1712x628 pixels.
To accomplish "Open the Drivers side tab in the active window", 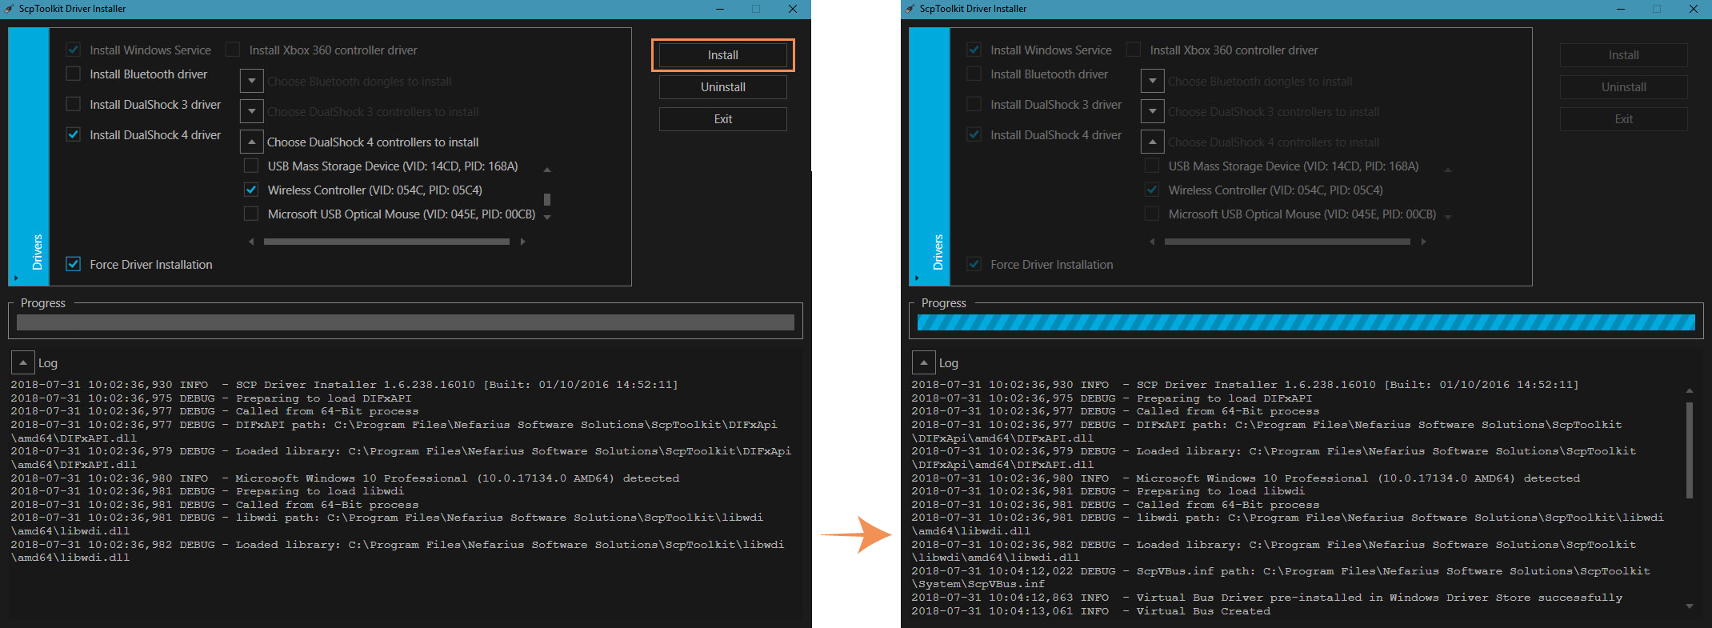I will coord(30,157).
